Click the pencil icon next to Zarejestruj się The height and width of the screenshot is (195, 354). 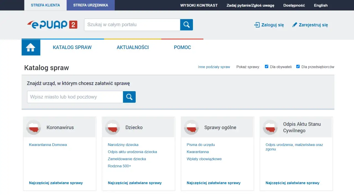coord(295,25)
